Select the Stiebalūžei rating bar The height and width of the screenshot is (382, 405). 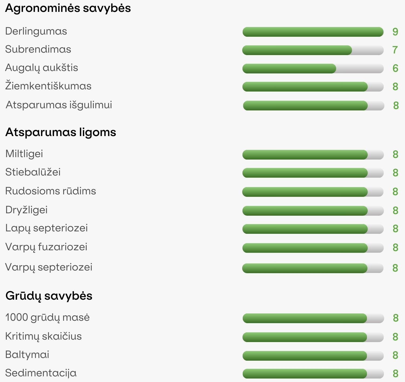(x=313, y=173)
